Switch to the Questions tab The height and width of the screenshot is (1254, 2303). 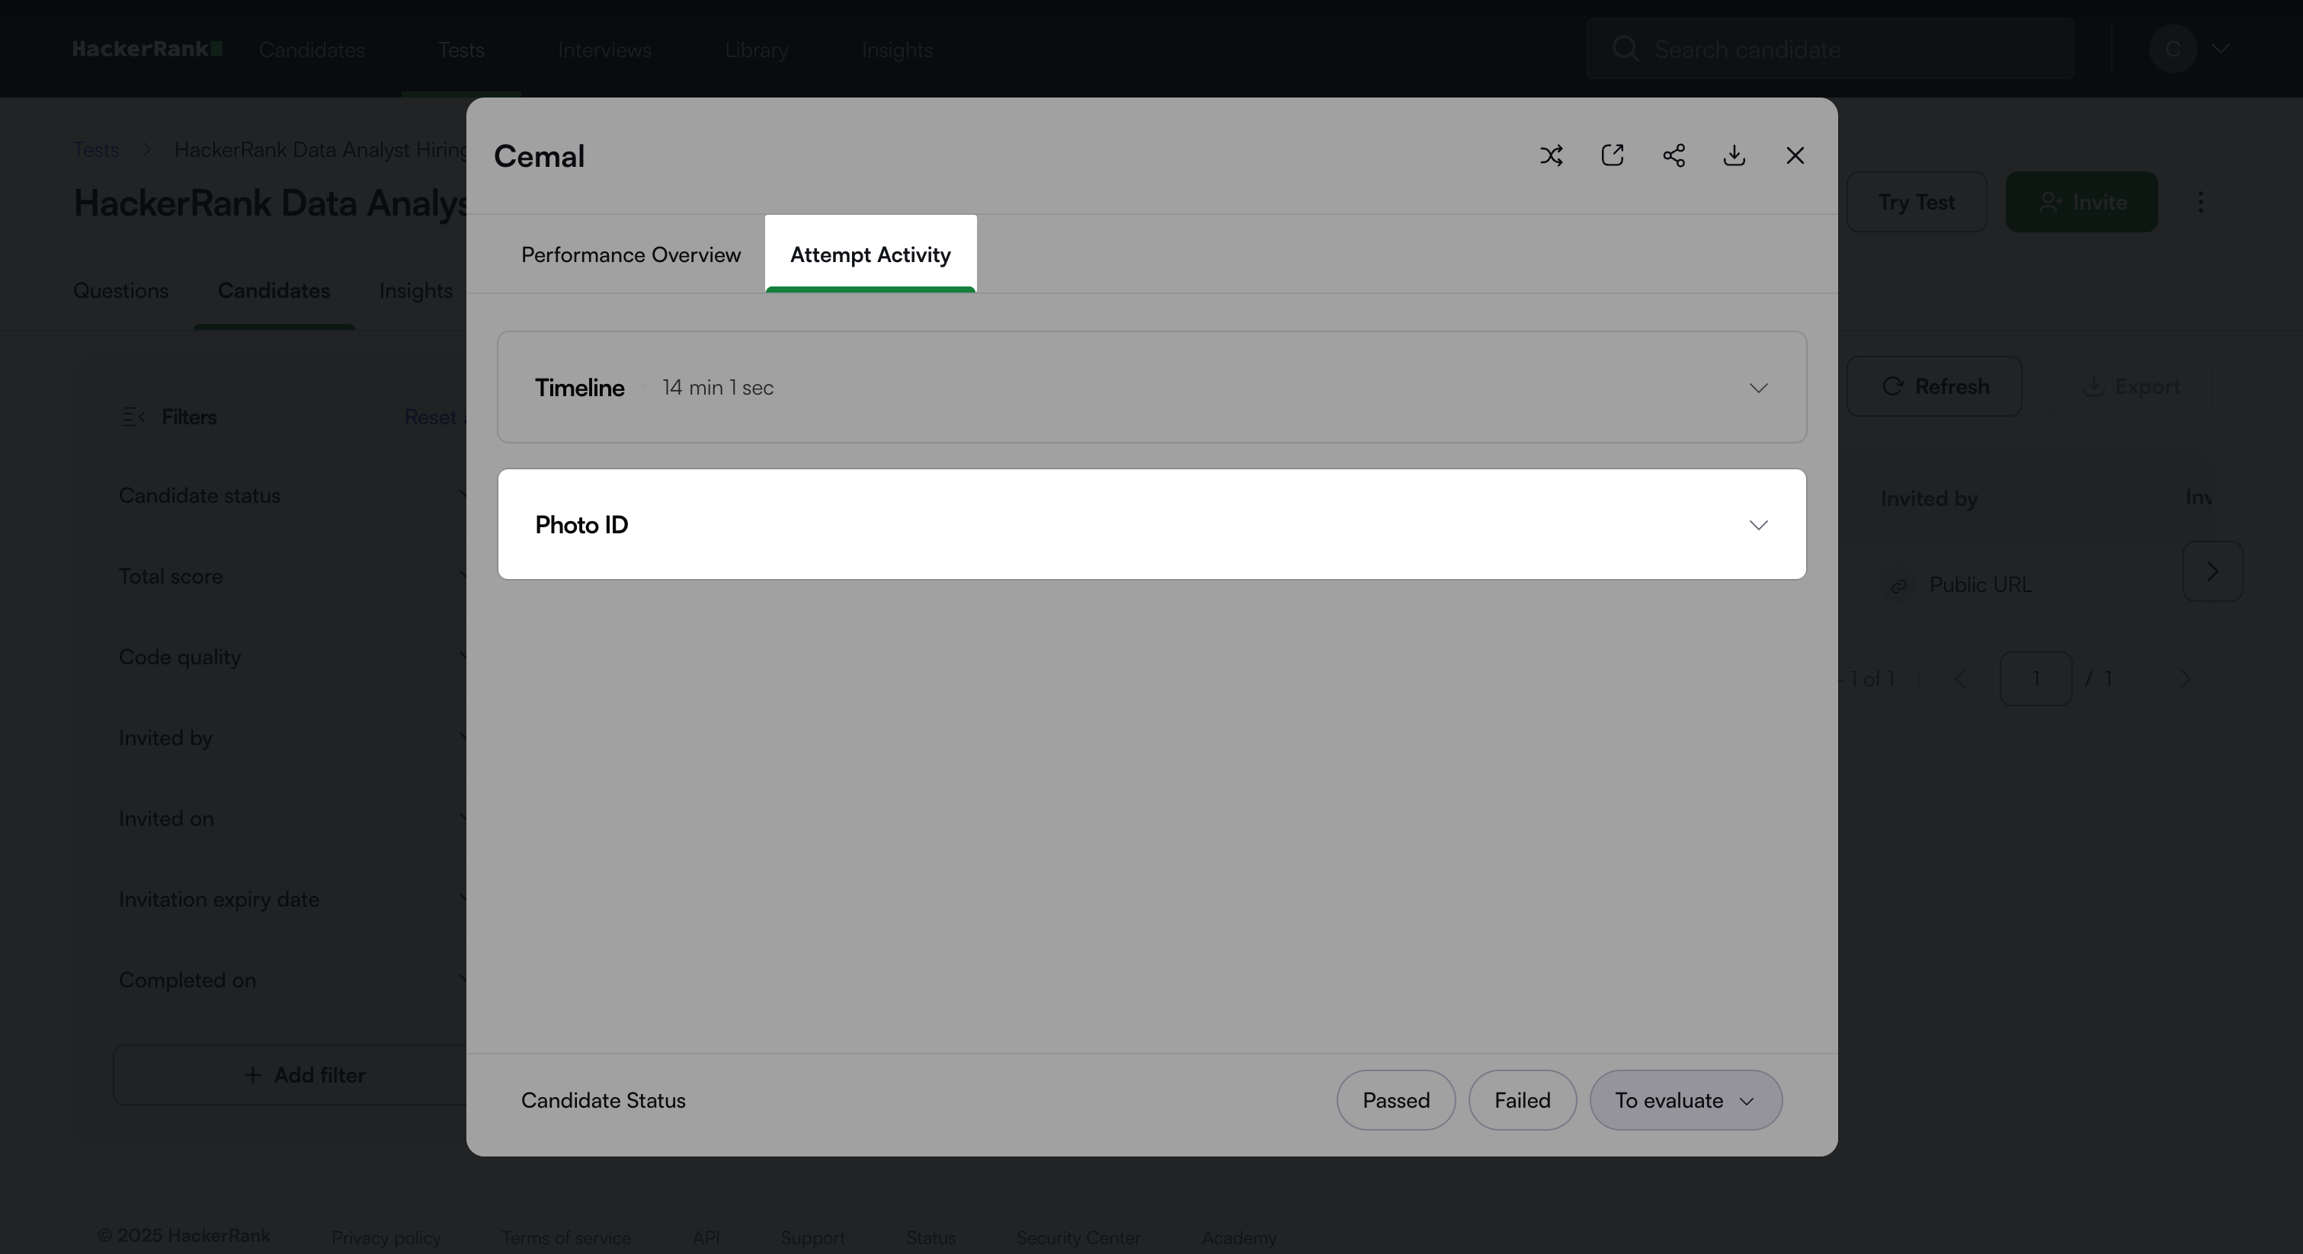click(120, 291)
